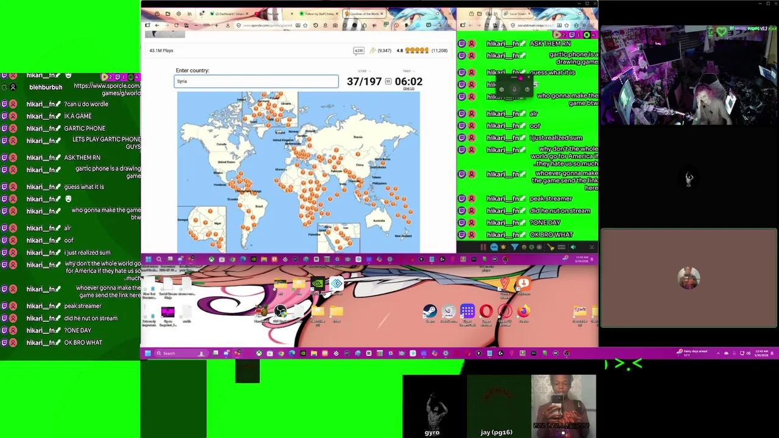Viewport: 779px width, 438px height.
Task: Click 'peak streamer' in Social Stream window
Action: click(x=551, y=198)
